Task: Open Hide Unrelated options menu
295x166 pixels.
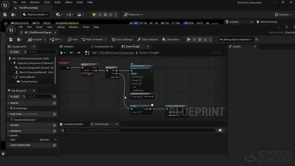Action: pos(106,39)
